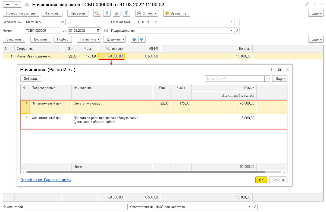Add document to favorites with the star
The image size is (326, 212).
(27, 5)
